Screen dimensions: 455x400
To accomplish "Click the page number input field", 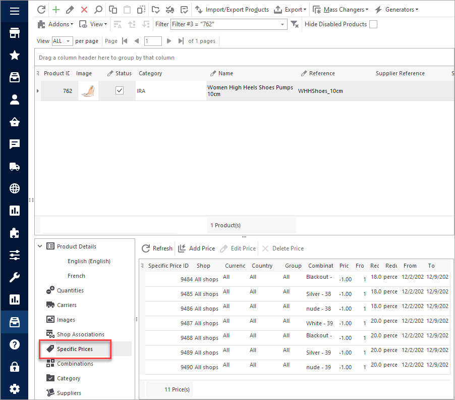I will pyautogui.click(x=153, y=41).
